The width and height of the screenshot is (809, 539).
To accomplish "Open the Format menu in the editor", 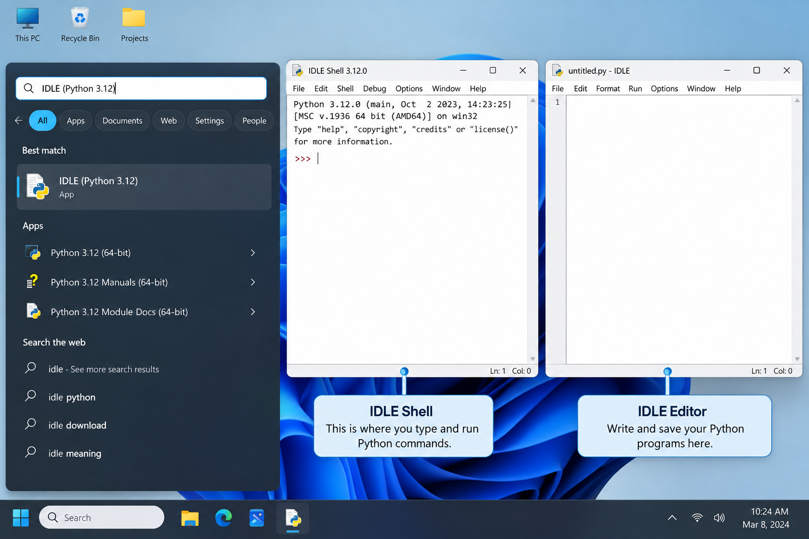I will (608, 88).
